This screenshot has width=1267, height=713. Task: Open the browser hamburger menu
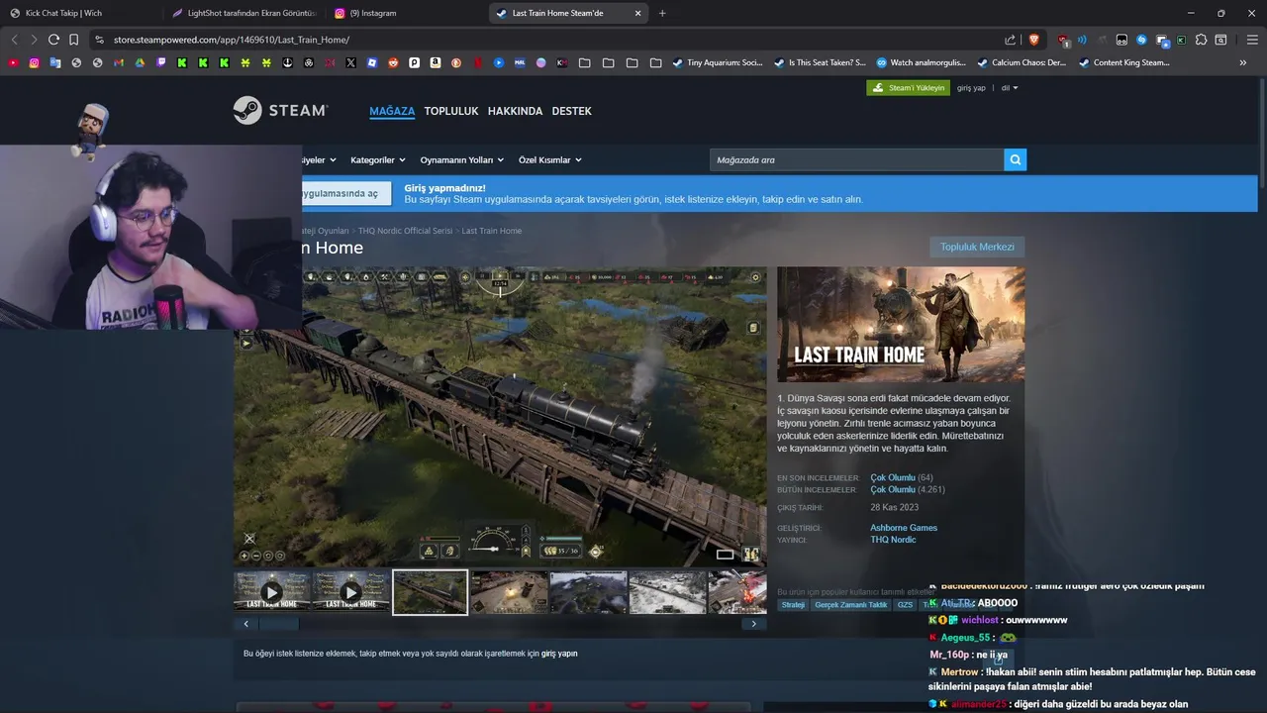[1252, 40]
